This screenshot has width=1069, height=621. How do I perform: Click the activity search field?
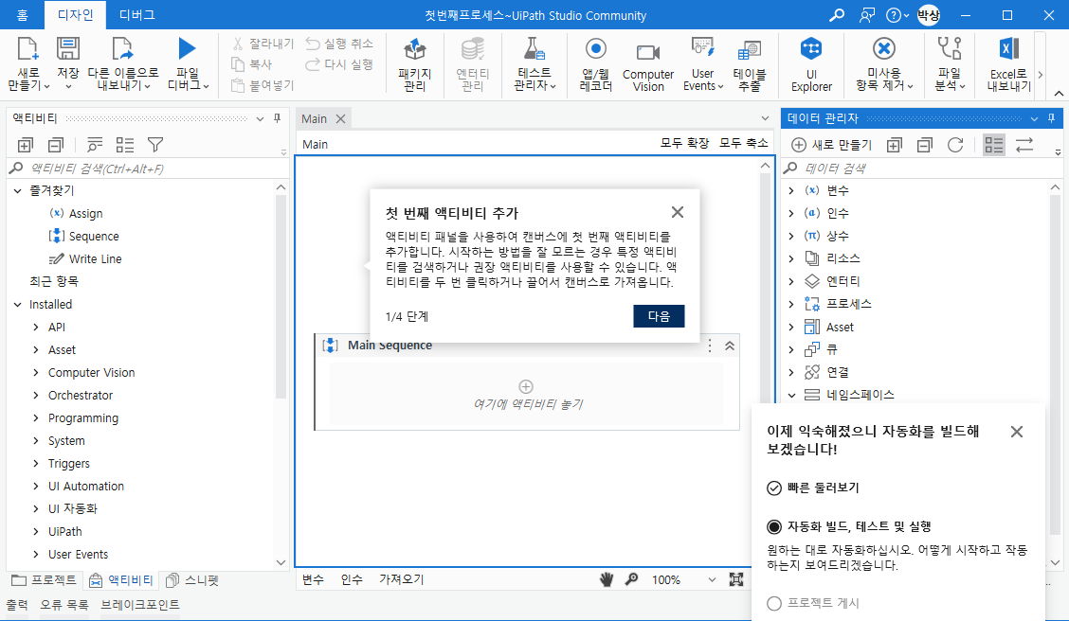(147, 169)
